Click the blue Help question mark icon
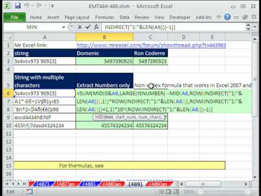The image size is (261, 196). (227, 17)
